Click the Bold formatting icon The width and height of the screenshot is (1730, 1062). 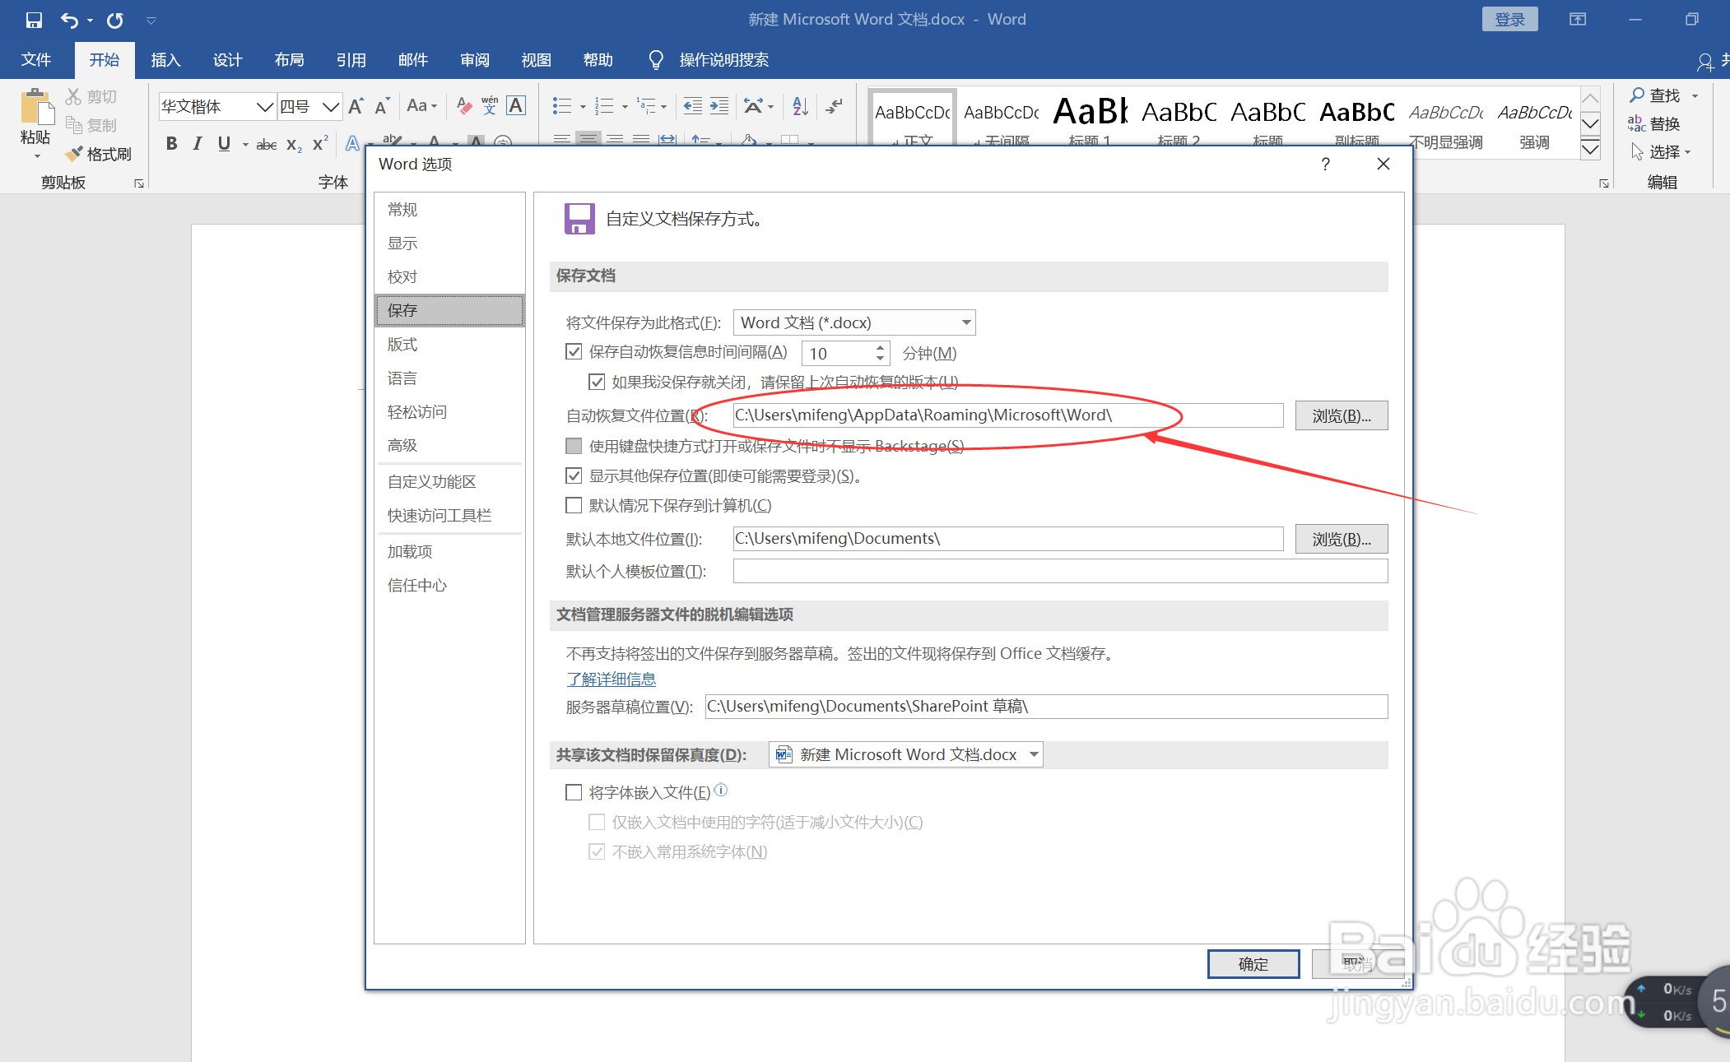[171, 144]
